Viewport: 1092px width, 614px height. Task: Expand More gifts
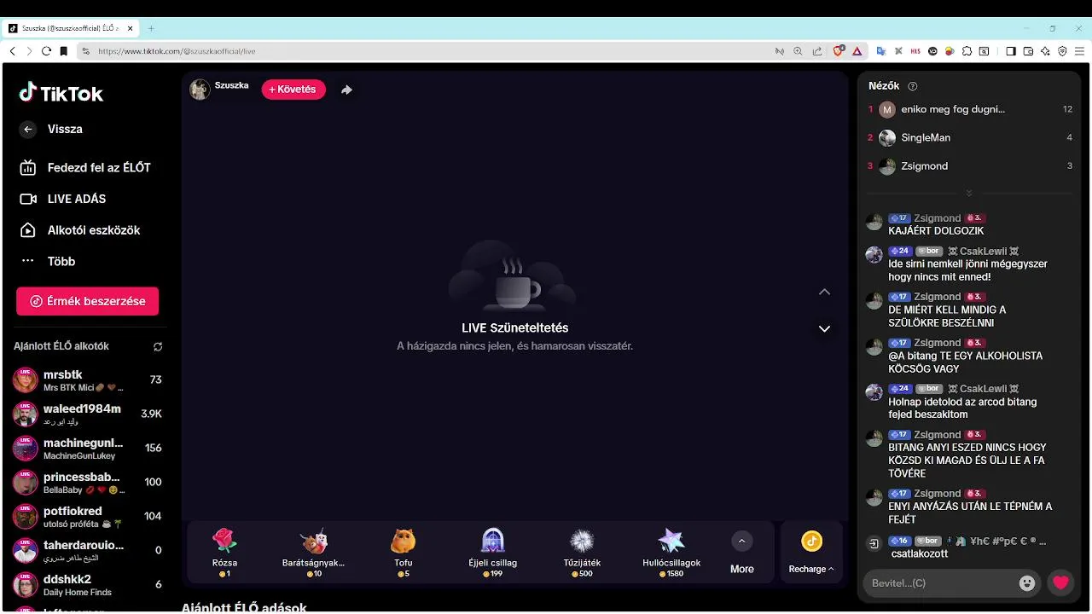click(x=741, y=553)
